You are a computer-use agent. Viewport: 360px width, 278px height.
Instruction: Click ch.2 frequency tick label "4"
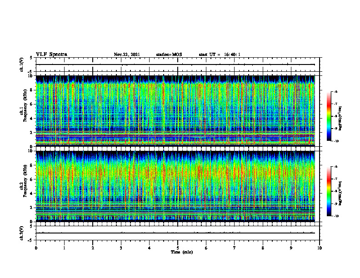(32, 194)
